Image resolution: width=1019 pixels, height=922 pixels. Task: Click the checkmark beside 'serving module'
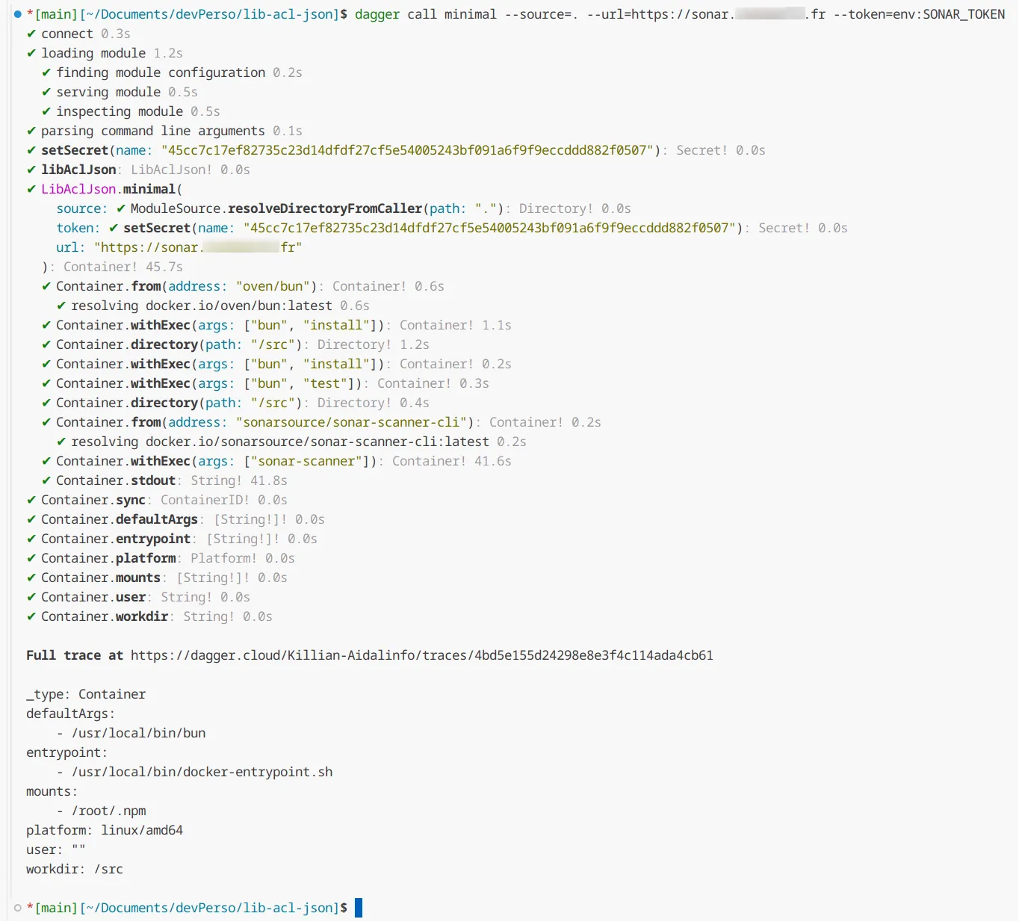pos(46,92)
